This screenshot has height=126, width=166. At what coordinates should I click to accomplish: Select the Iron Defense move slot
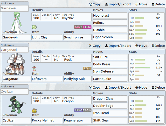(110, 71)
